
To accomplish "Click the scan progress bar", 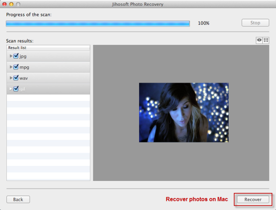I will 98,24.
